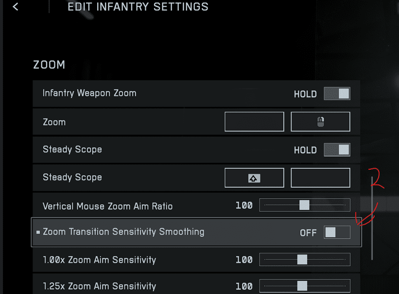The image size is (399, 294).
Task: Click the Edit Infantry Settings title
Action: tap(138, 7)
